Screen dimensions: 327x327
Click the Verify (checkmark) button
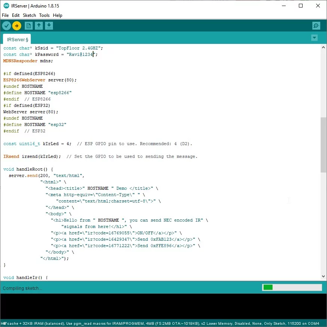pos(6,26)
